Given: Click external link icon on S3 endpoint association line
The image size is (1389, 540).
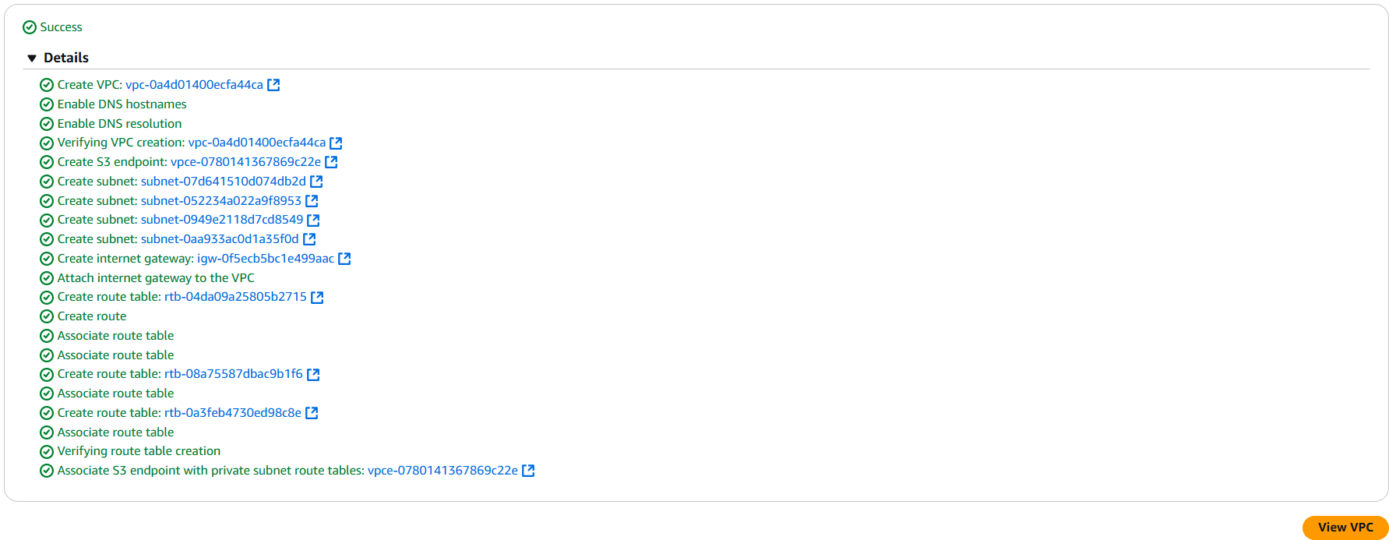Looking at the screenshot, I should [x=528, y=471].
